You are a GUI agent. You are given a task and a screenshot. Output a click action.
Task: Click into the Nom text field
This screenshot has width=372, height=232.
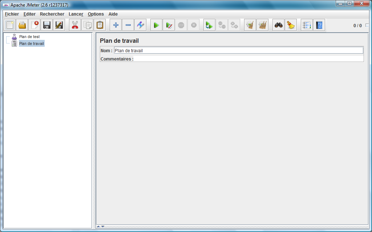tap(238, 51)
